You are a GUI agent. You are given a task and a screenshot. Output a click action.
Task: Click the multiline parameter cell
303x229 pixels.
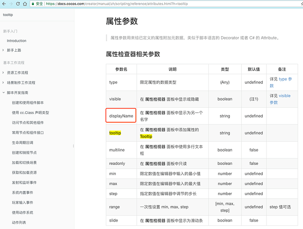click(x=121, y=150)
